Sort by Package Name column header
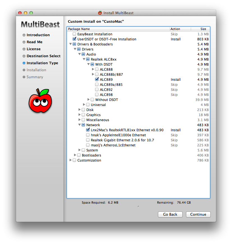The width and height of the screenshot is (232, 244). coord(118,29)
